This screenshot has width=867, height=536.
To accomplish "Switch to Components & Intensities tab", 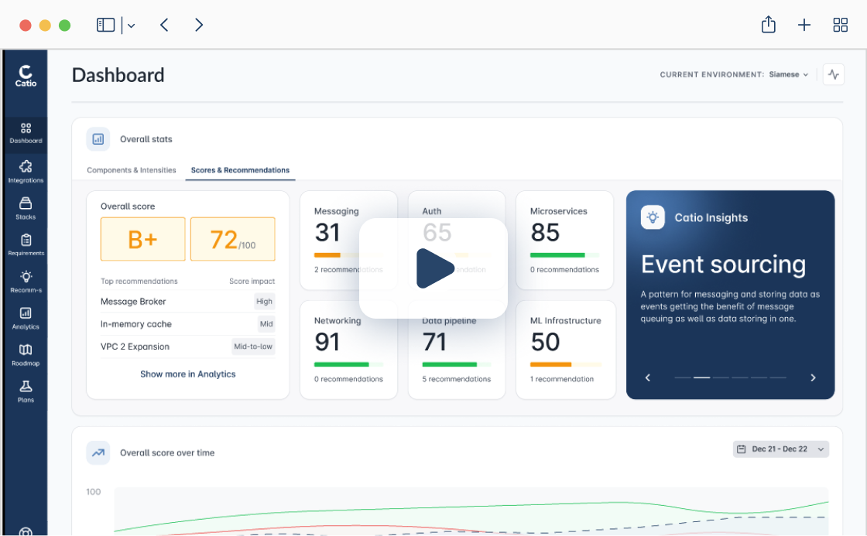I will click(x=131, y=170).
